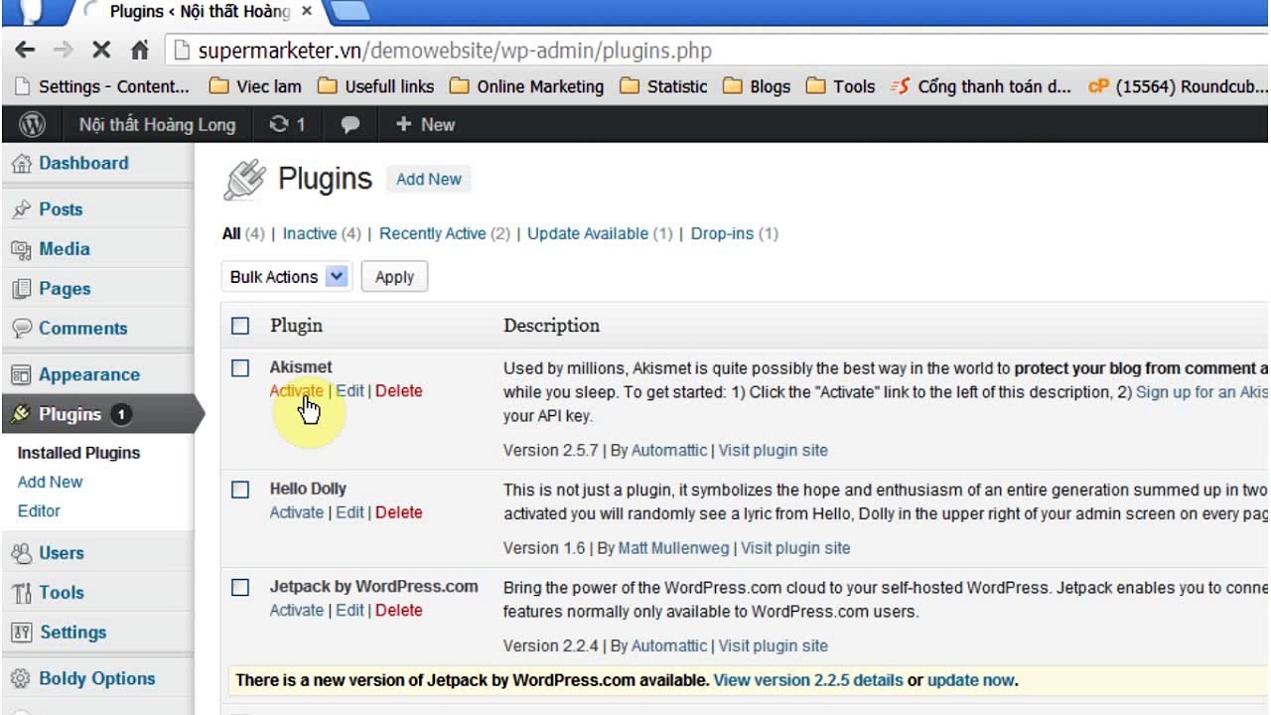Open the Viec lam bookmark folder

point(255,86)
